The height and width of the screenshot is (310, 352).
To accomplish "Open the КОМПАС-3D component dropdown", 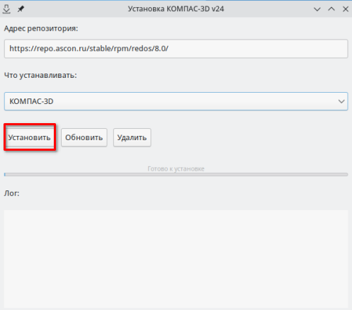I will pyautogui.click(x=176, y=101).
